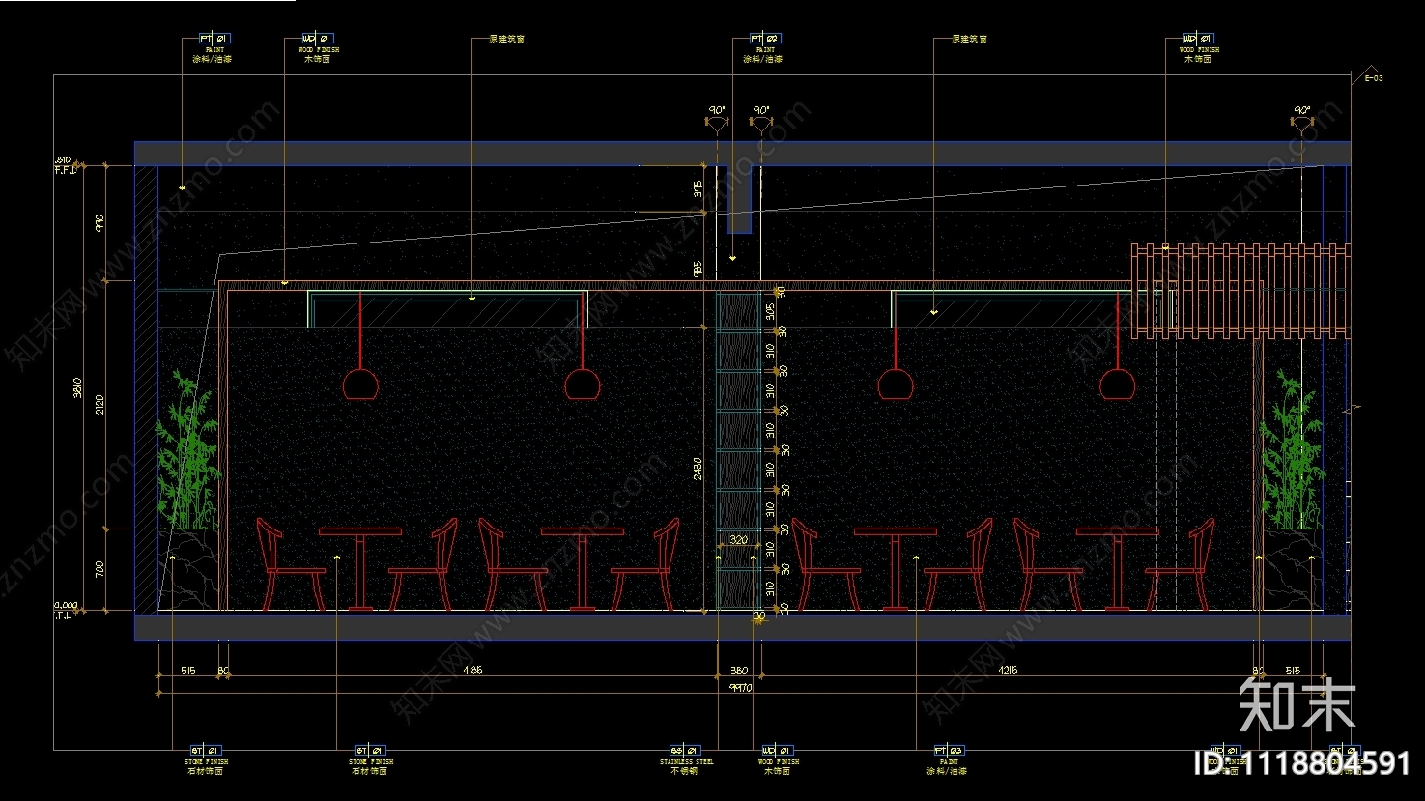Select the PT 03 paint tag at bottom
The image size is (1425, 801).
coord(951,750)
